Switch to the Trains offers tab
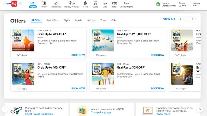 point(103,20)
